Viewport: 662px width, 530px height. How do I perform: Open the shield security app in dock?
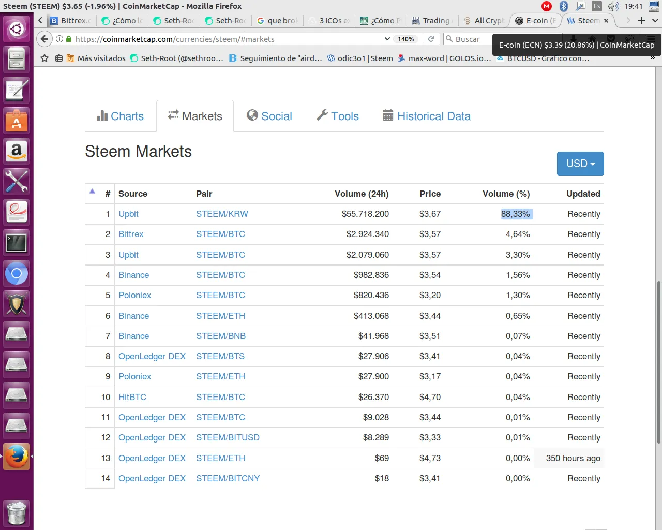coord(17,304)
